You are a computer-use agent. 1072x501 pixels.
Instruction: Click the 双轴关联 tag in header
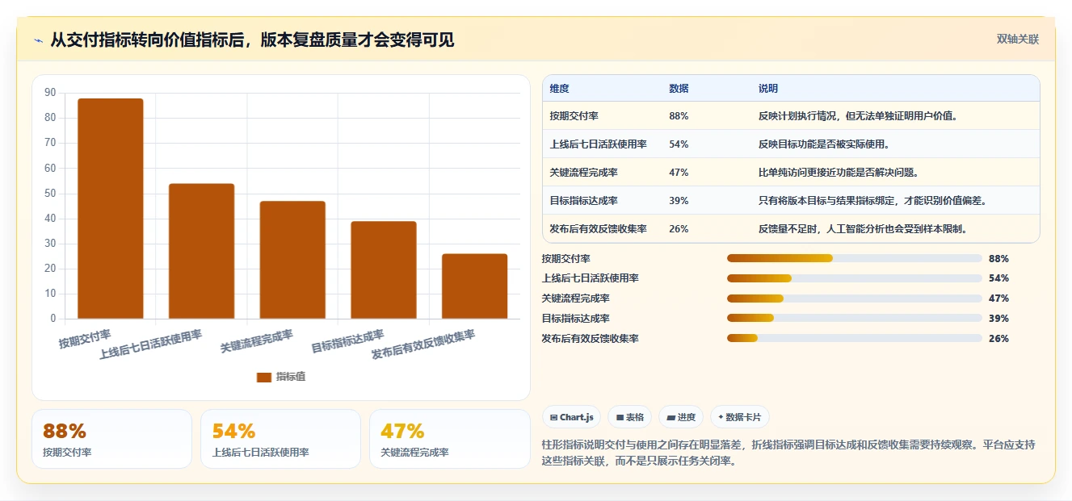tap(1017, 39)
